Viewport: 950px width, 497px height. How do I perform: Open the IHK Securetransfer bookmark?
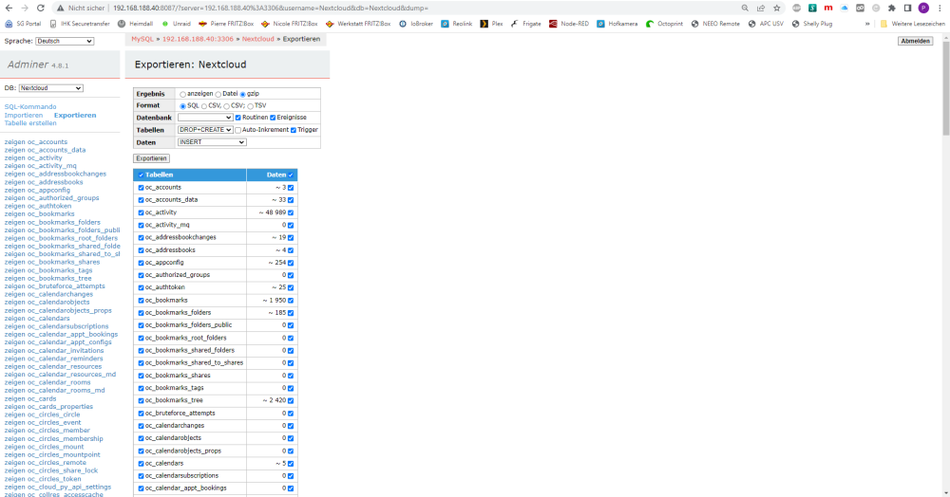(80, 24)
